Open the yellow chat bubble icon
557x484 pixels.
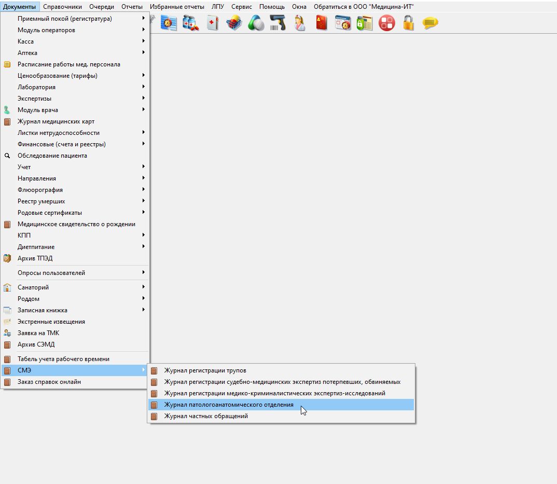coord(430,23)
